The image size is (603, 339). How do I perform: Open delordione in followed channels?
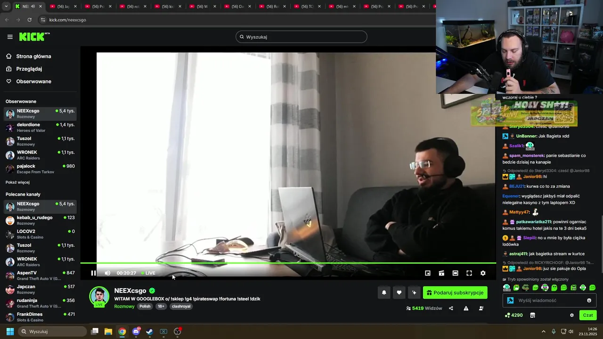[x=40, y=128]
